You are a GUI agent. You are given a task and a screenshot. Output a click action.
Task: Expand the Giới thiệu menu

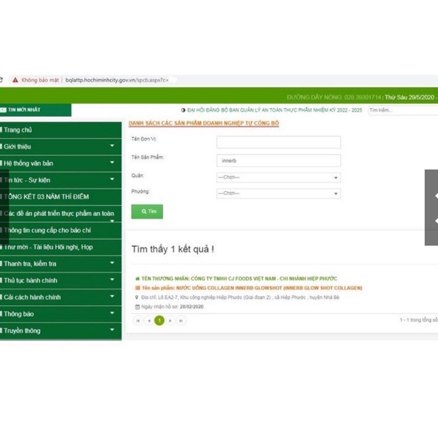pos(112,146)
